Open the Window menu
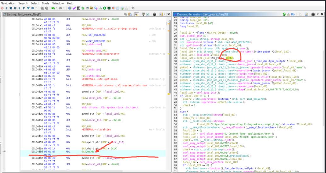This screenshot has width=326, height=173. 58,3
